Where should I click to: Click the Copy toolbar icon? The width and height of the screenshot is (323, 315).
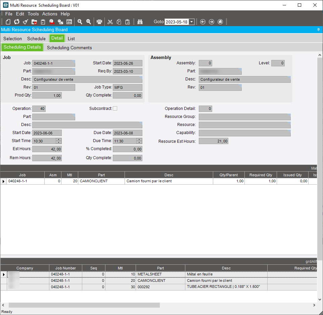pyautogui.click(x=119, y=22)
